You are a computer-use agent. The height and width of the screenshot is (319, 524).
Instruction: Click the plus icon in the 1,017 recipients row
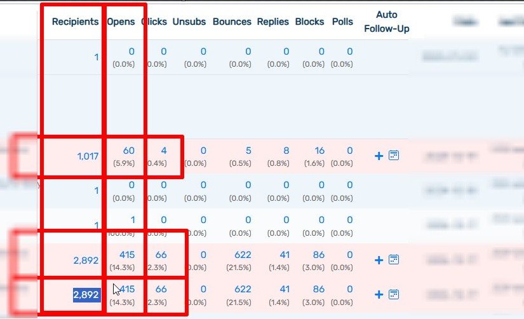point(379,156)
